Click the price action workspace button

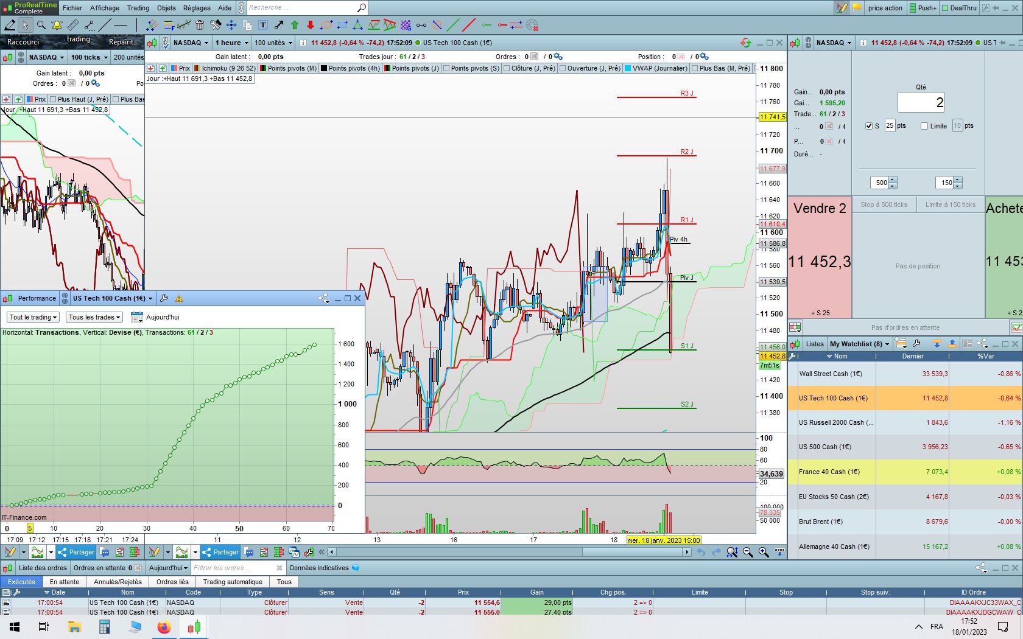(885, 8)
